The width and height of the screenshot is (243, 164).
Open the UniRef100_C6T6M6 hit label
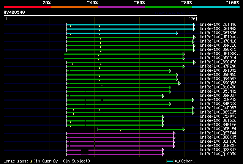[218, 33]
